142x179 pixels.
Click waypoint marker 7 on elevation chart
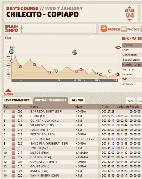(x=96, y=73)
